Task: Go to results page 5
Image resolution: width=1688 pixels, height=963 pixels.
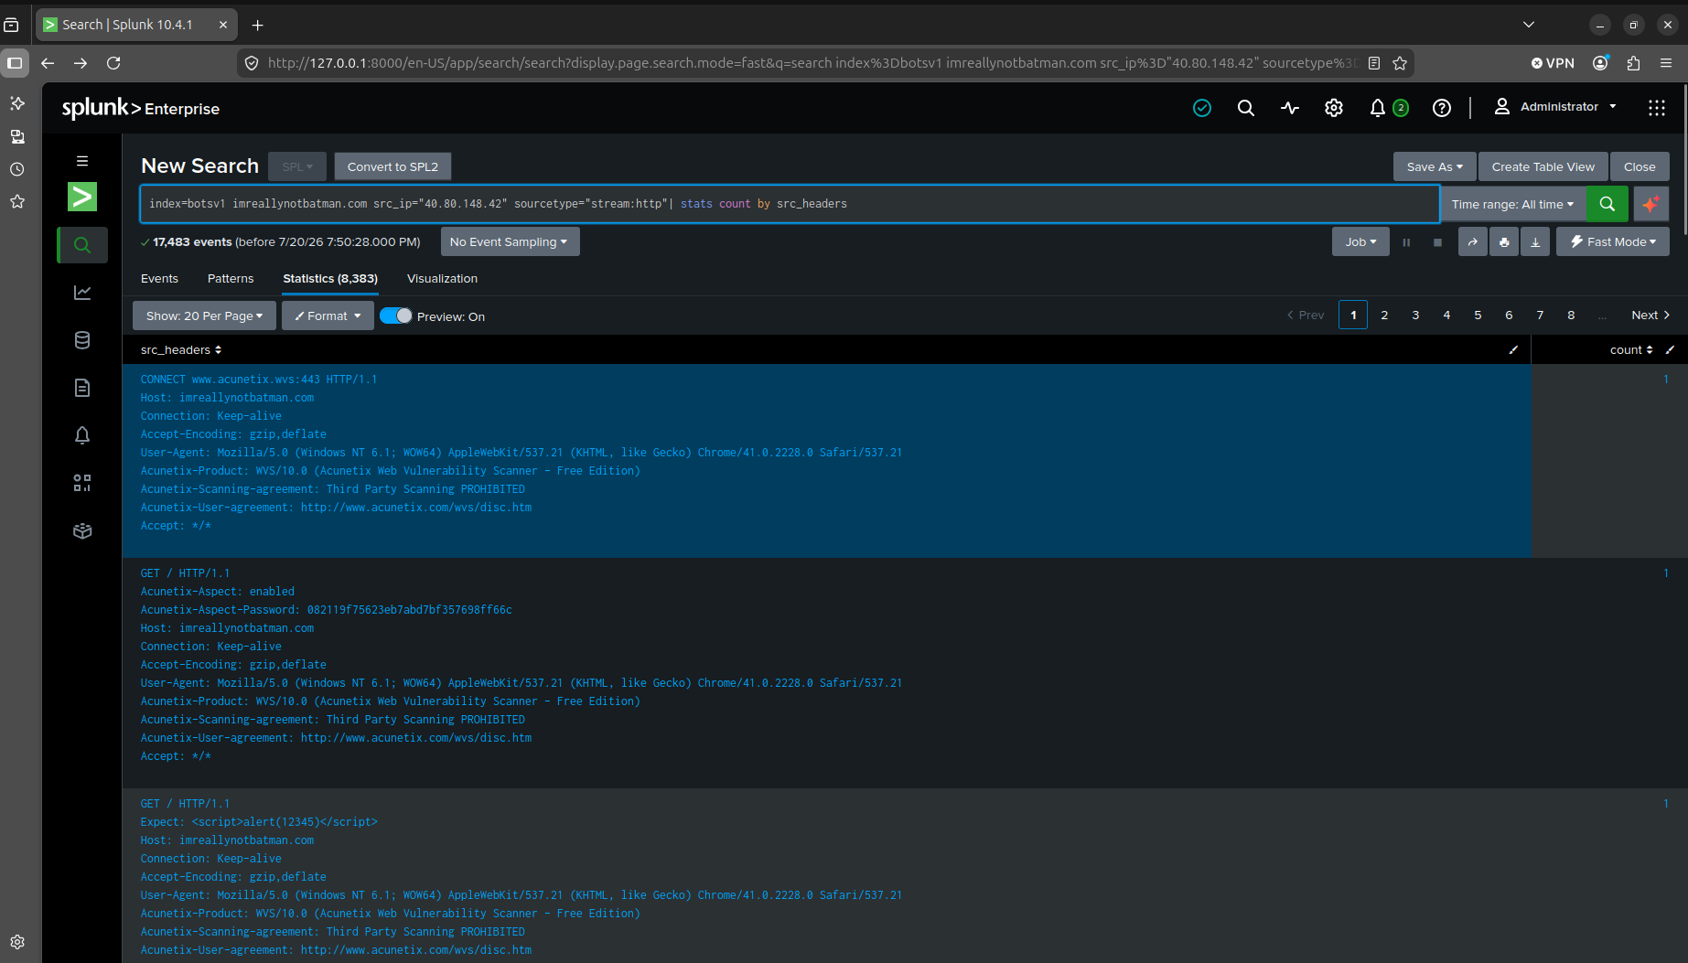Action: (1478, 315)
